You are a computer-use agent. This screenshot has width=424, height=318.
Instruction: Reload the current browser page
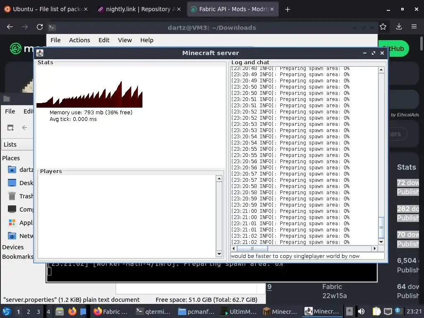click(x=40, y=27)
